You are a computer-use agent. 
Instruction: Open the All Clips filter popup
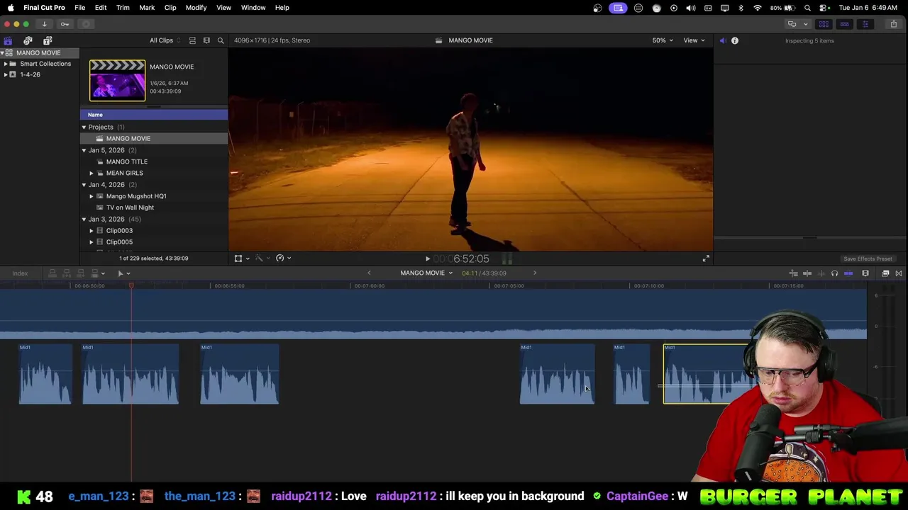tap(165, 40)
